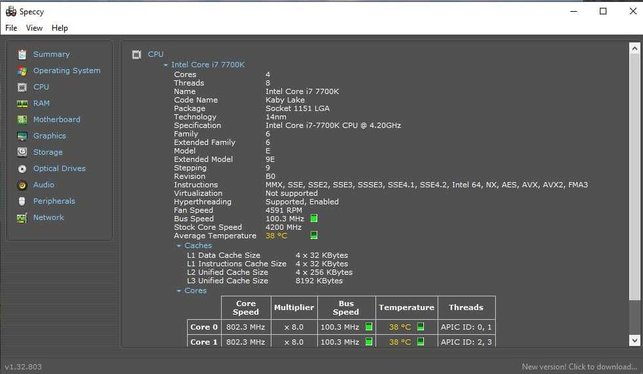Open the Motherboard section link
The image size is (643, 374).
tap(57, 119)
